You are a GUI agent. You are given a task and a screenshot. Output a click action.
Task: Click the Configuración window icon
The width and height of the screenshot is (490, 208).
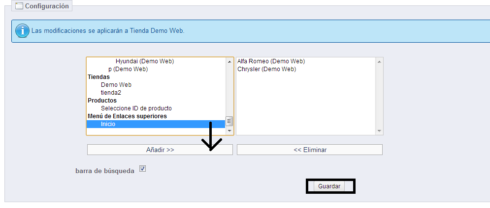pos(19,6)
